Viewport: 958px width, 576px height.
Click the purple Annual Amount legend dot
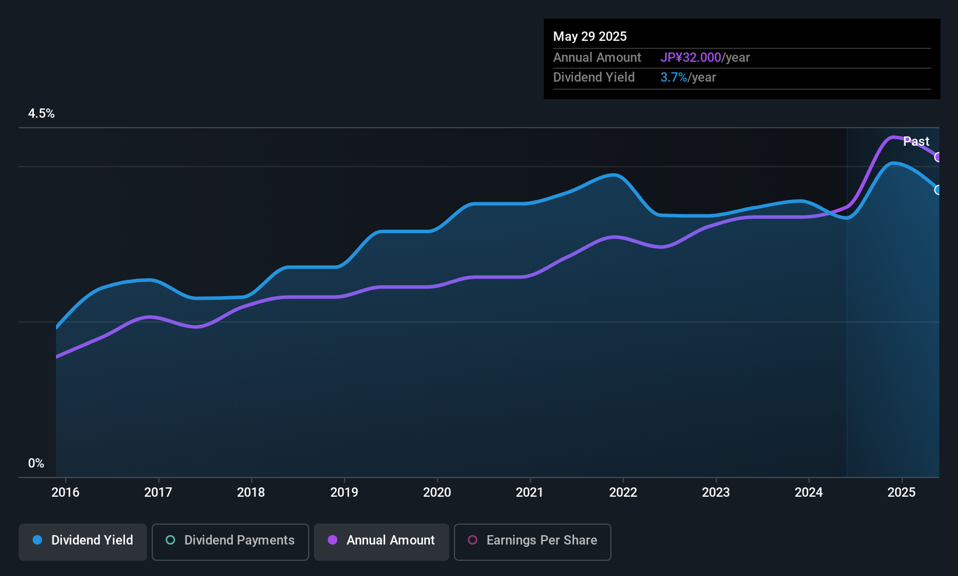click(333, 540)
